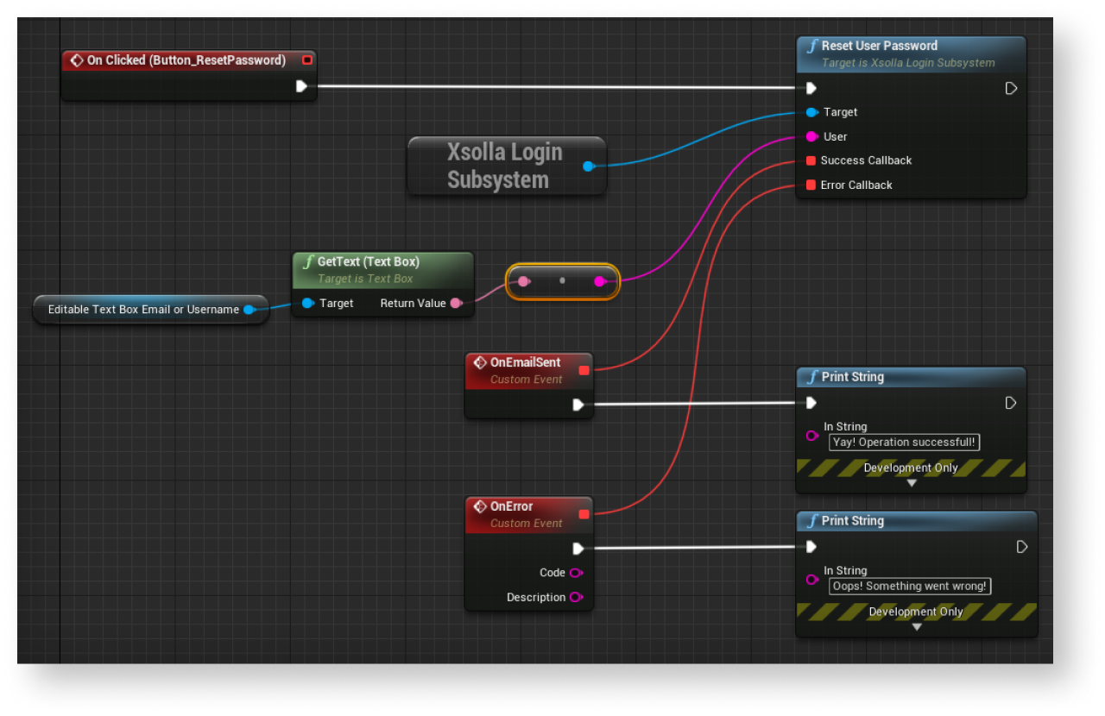Click the Description pin on OnError node

576,597
